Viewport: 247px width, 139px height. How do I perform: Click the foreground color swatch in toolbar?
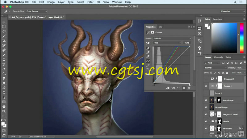3,124
